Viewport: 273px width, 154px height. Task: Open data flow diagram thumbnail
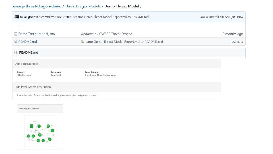[40, 131]
